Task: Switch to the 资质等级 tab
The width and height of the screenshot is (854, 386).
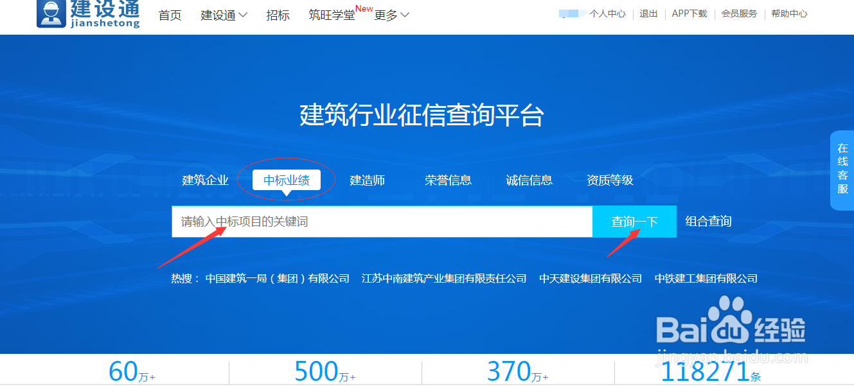Action: pos(609,180)
